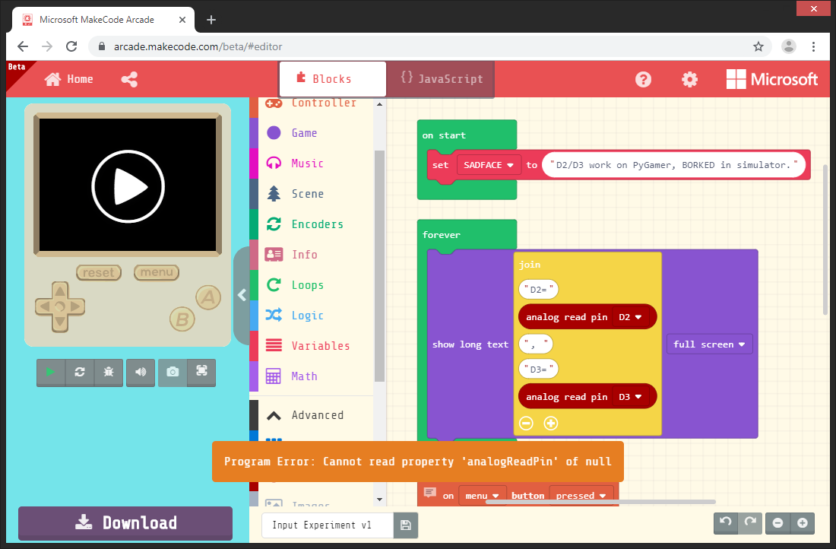Click the Home icon in the header
The image size is (836, 549).
pos(52,80)
